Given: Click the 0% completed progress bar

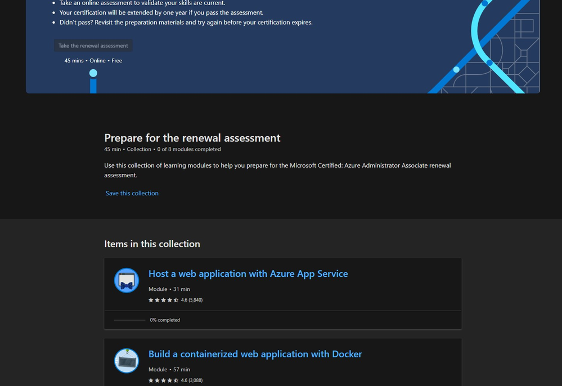Looking at the screenshot, I should click(x=130, y=320).
